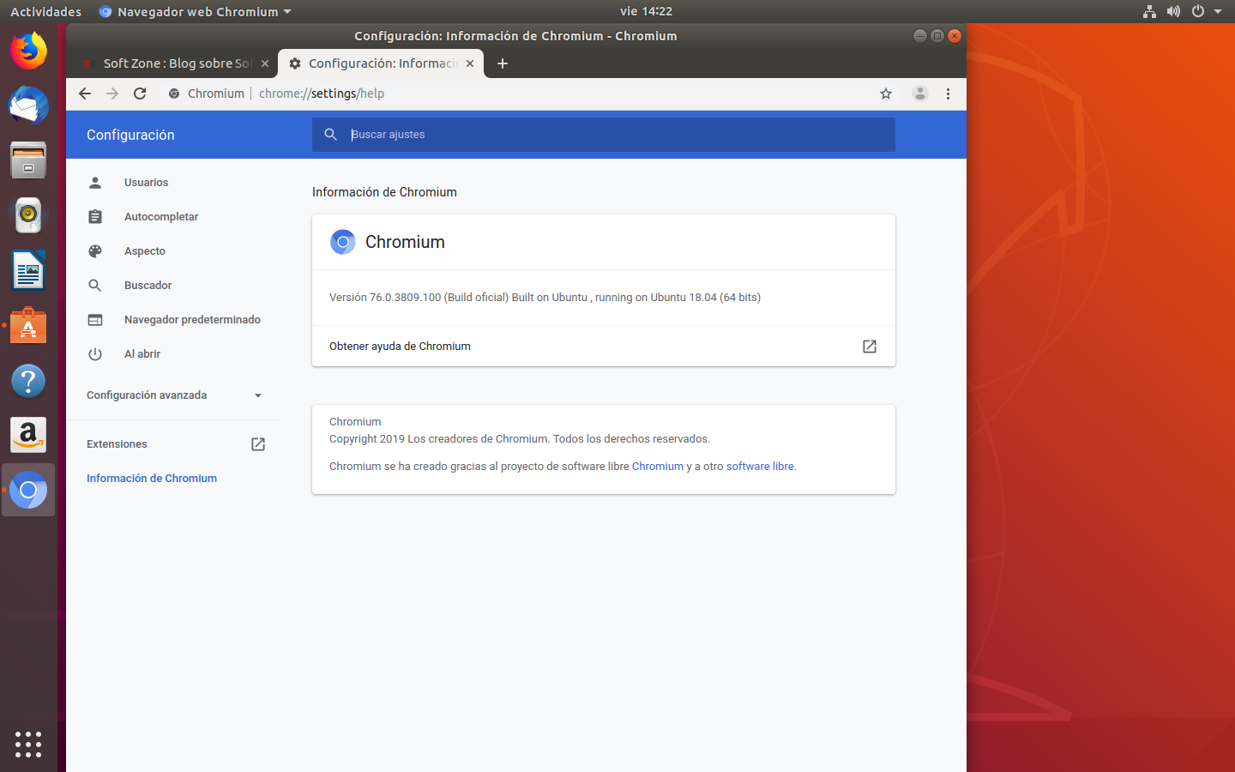Image resolution: width=1235 pixels, height=772 pixels.
Task: Click the Autocompletar clipboard icon
Action: [95, 217]
